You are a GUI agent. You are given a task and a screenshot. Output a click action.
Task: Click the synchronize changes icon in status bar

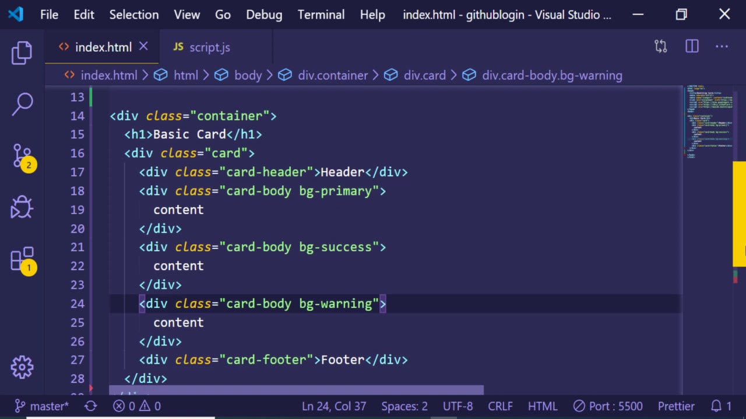(90, 406)
